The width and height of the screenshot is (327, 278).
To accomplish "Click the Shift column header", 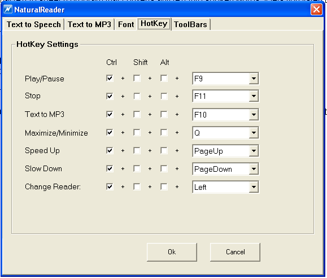I will click(x=141, y=62).
